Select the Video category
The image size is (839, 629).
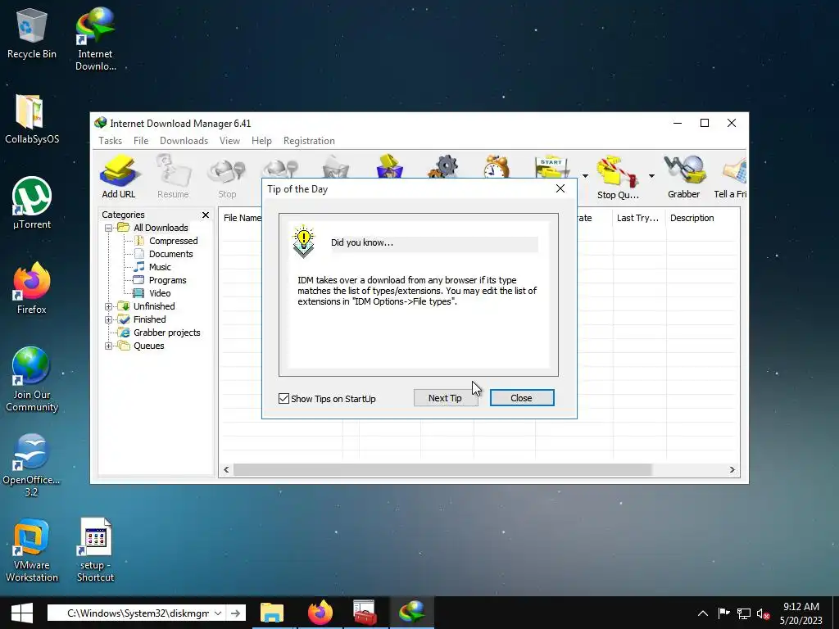coord(160,294)
